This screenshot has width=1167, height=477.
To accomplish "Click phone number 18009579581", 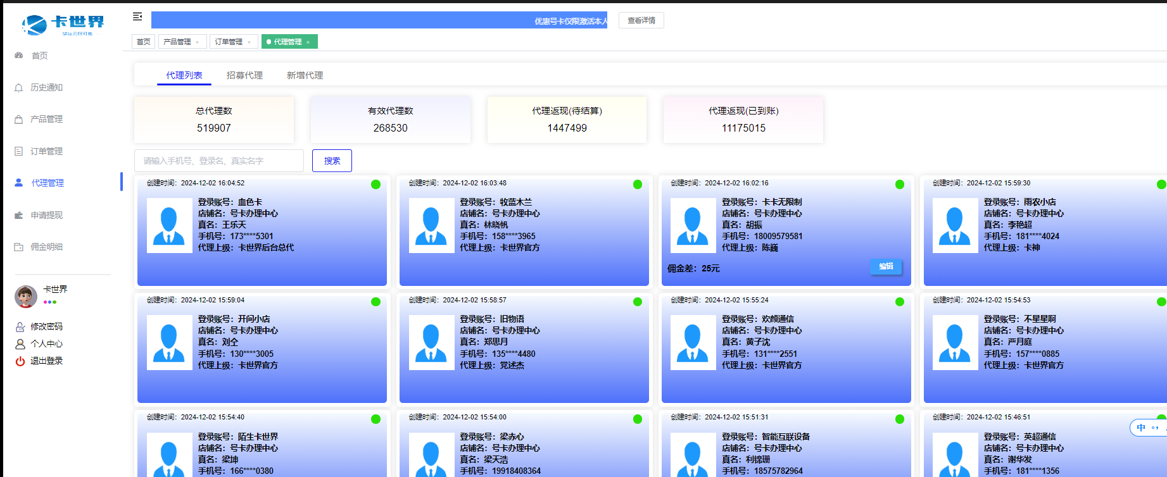I will click(778, 236).
